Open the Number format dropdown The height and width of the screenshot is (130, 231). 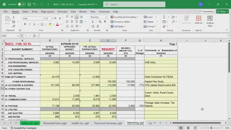point(106,17)
